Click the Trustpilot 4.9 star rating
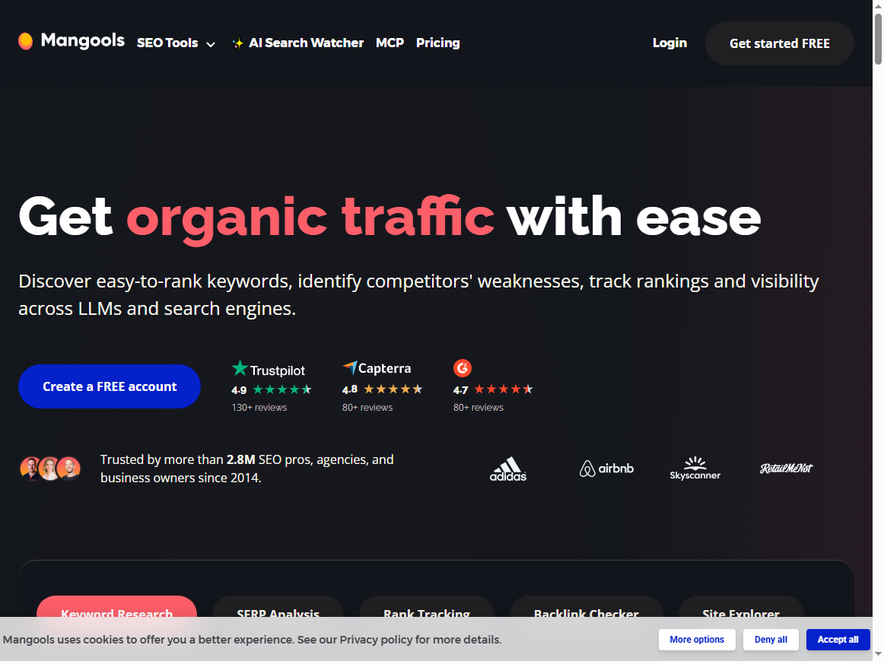Image resolution: width=884 pixels, height=661 pixels. click(282, 389)
